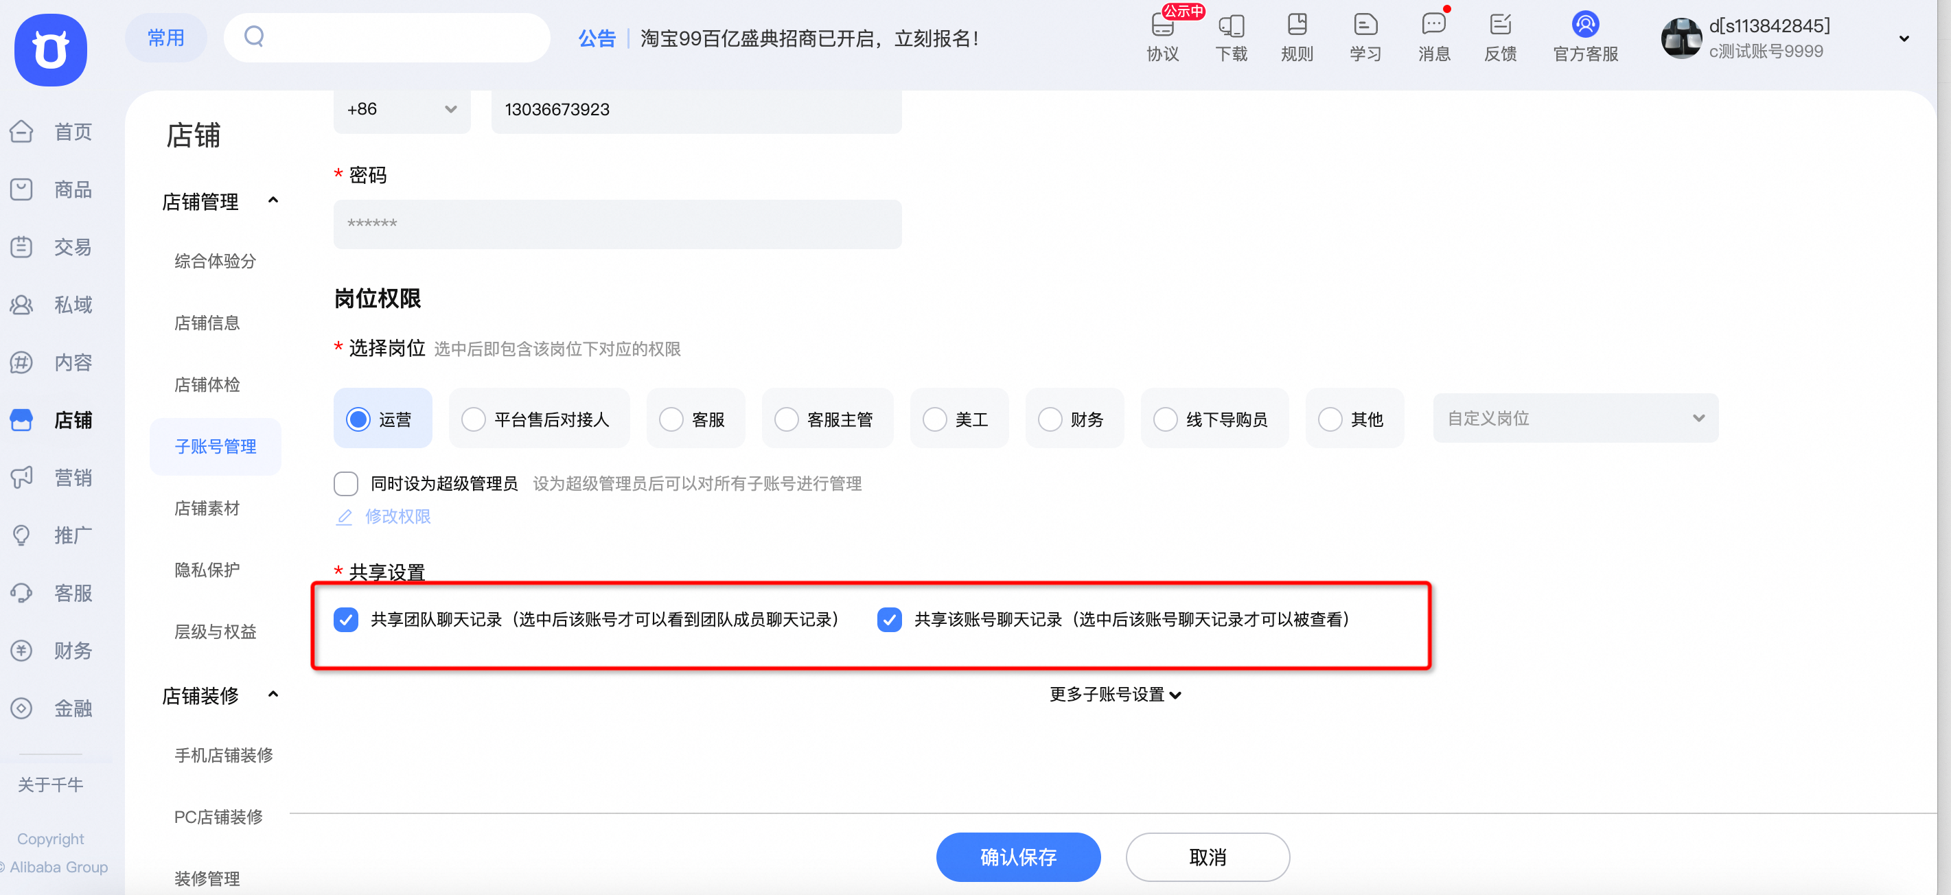Open the 消息 messages icon in top bar
Image resolution: width=1951 pixels, height=895 pixels.
coord(1433,25)
